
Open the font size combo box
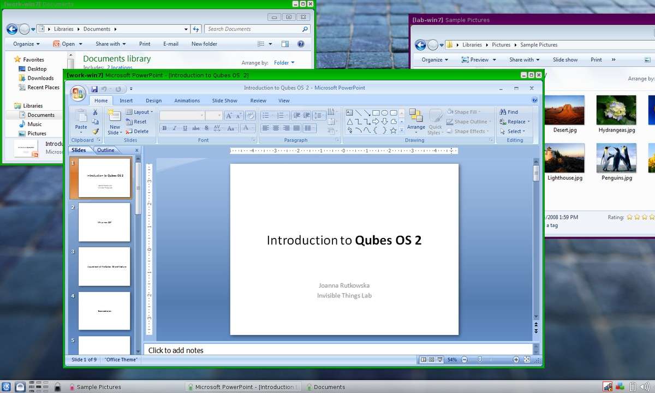click(x=214, y=115)
